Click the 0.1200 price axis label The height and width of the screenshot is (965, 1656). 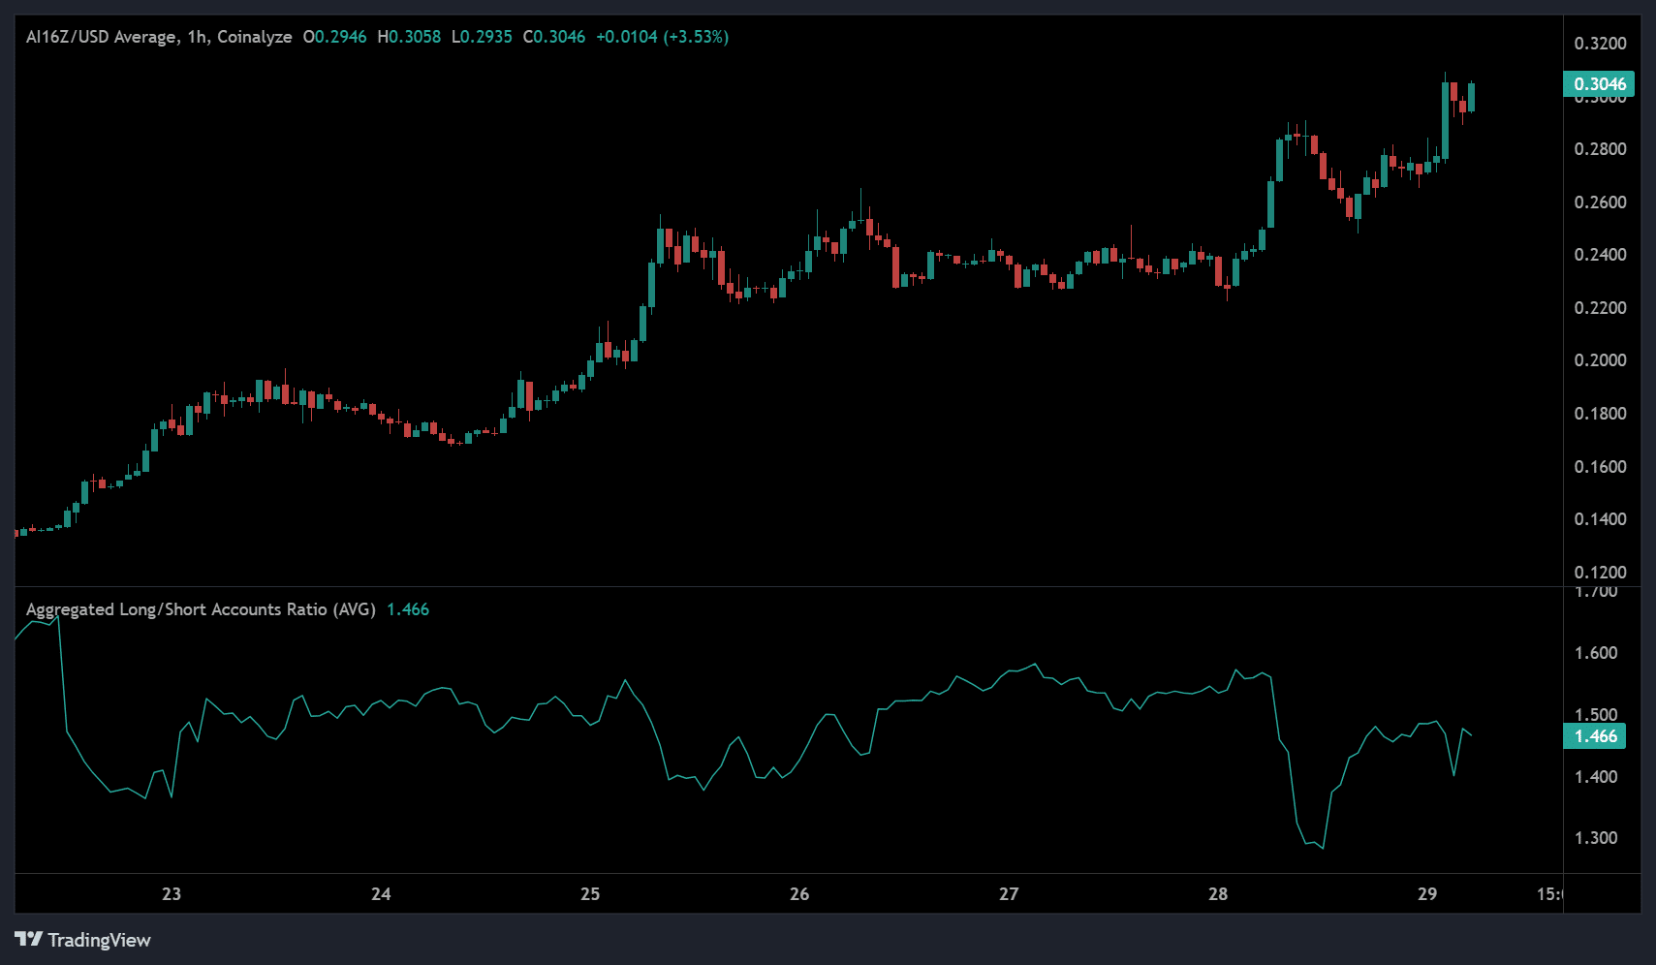click(x=1600, y=573)
